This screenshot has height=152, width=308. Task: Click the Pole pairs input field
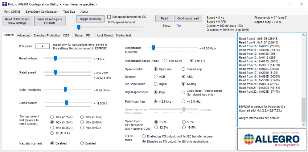(43, 46)
